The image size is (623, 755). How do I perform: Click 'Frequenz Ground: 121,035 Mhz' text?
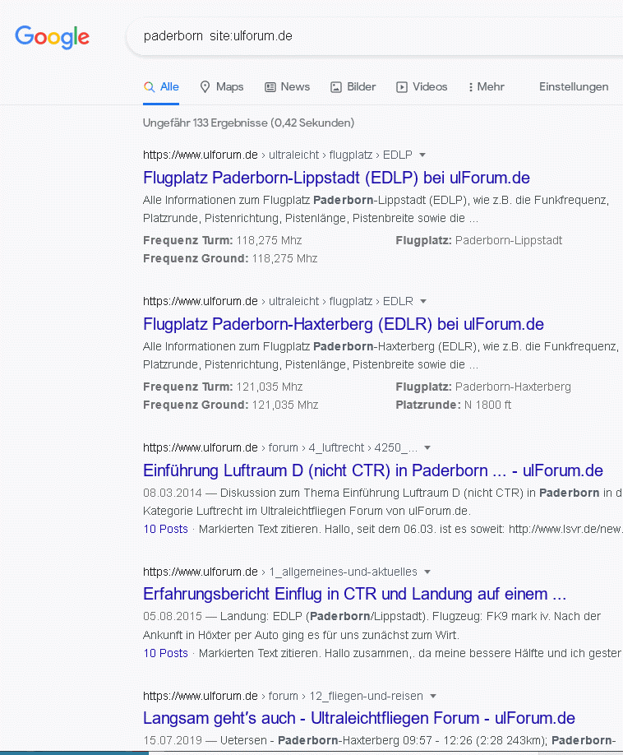[230, 405]
